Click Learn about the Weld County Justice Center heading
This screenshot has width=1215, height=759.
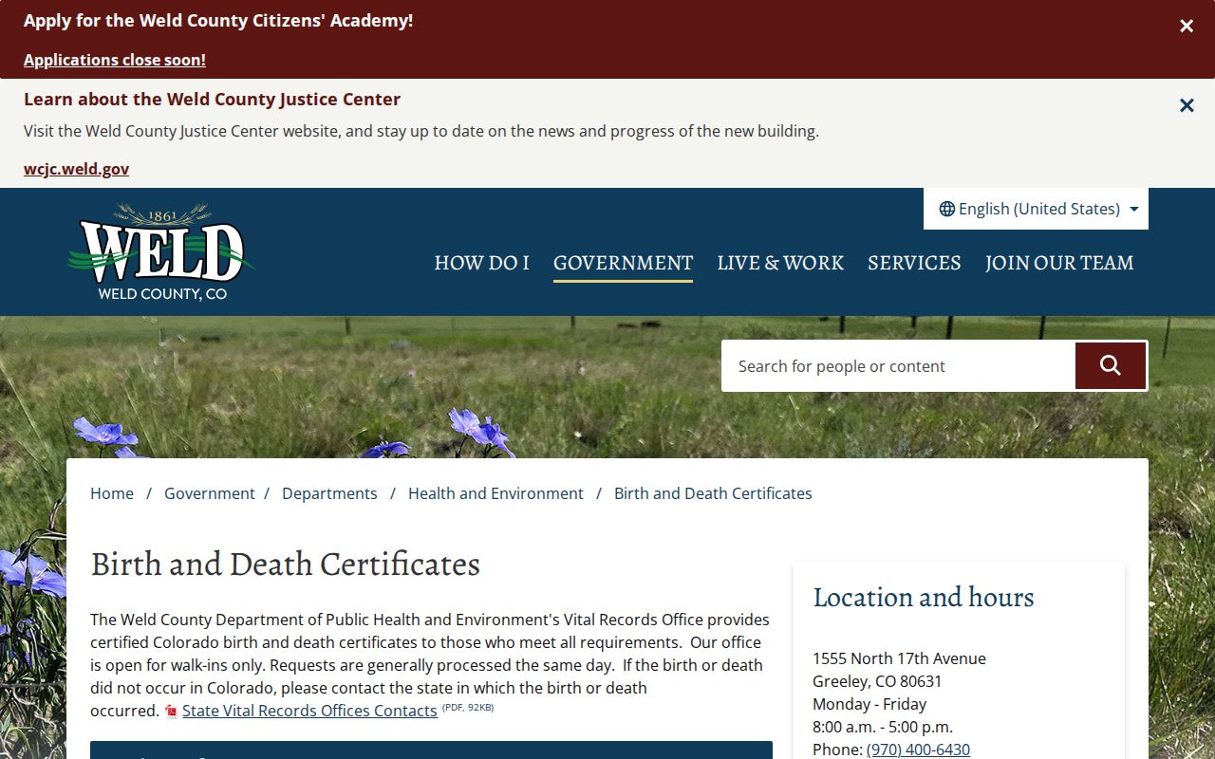click(x=212, y=99)
